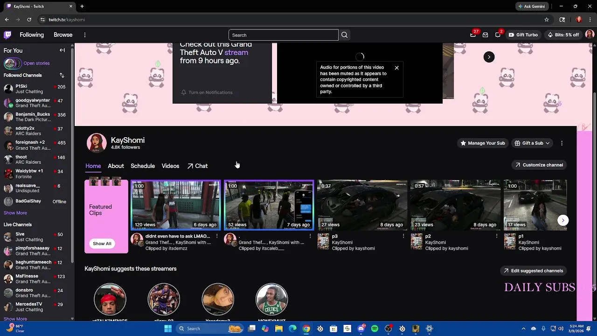Reload the Twitch page
Screen dimensions: 597x336
(x=29, y=20)
